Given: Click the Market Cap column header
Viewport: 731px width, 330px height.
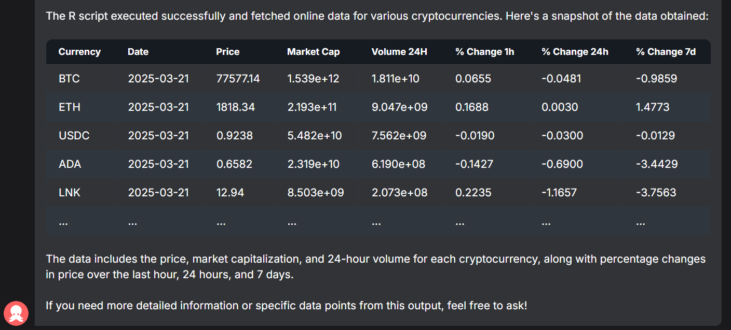Looking at the screenshot, I should coord(314,52).
